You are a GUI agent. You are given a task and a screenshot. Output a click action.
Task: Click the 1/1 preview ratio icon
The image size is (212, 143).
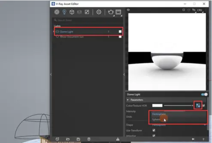click(x=194, y=10)
